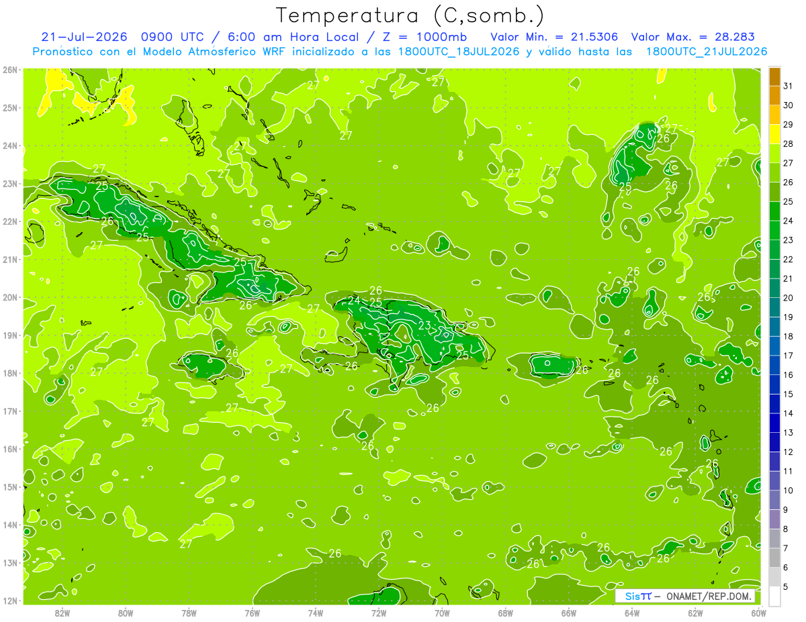
Task: Click the longitude label "66W"
Action: tap(569, 613)
